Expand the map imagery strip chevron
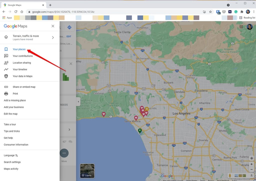 tap(251, 176)
